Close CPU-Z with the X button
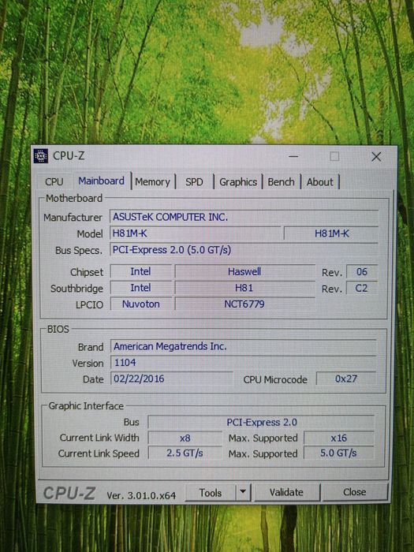The height and width of the screenshot is (552, 414). coord(376,157)
